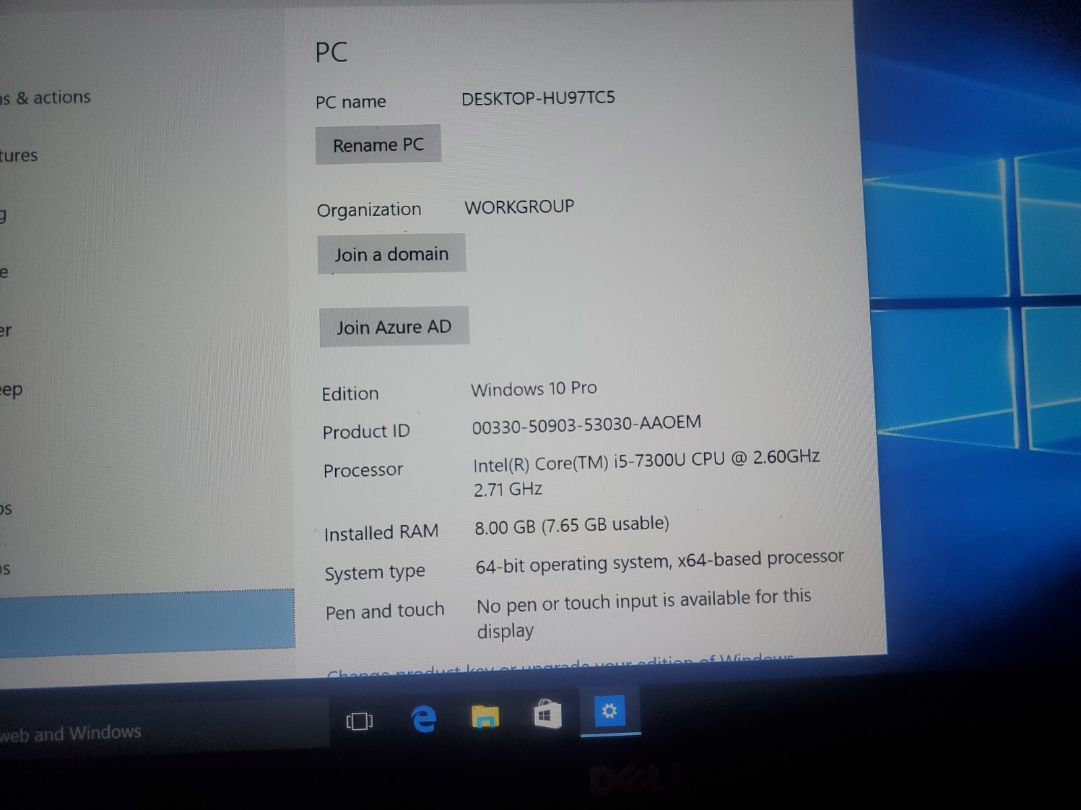
Task: Click the 'Organization' label
Action: (x=369, y=210)
